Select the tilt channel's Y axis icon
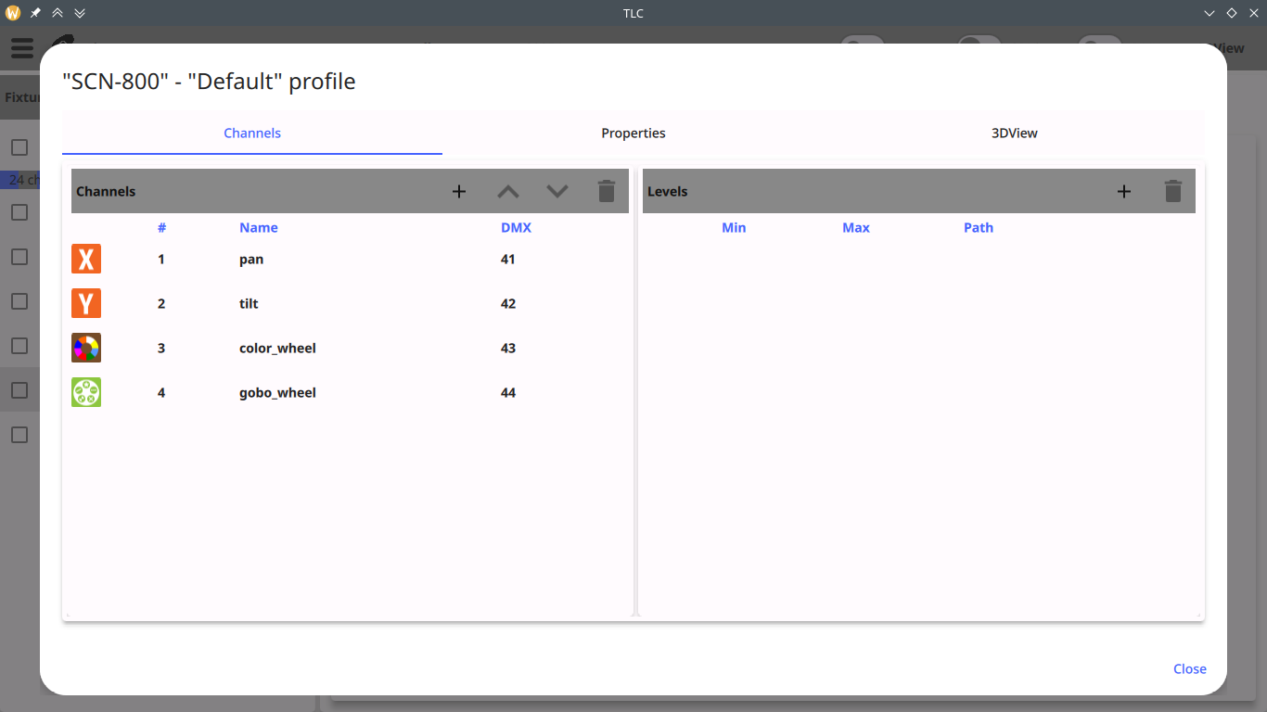The width and height of the screenshot is (1267, 712). pyautogui.click(x=86, y=303)
